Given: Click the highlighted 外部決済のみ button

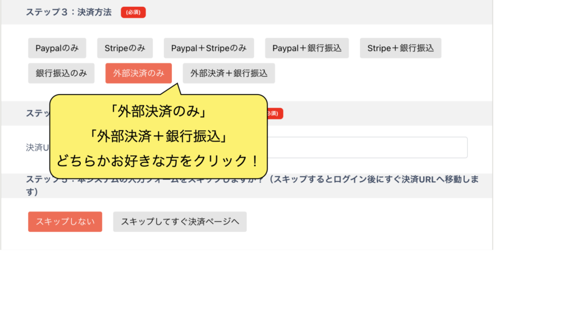Looking at the screenshot, I should (x=138, y=73).
